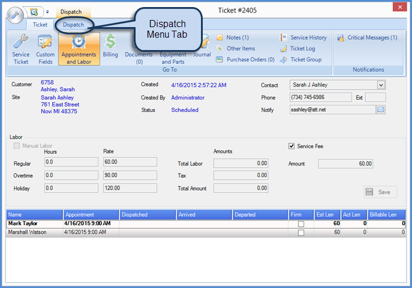
Task: Select Appointments and Labor
Action: [x=79, y=49]
